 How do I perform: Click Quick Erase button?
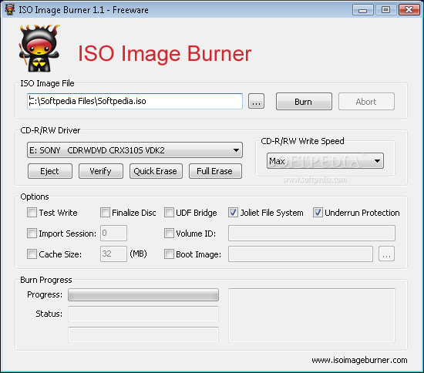(156, 171)
